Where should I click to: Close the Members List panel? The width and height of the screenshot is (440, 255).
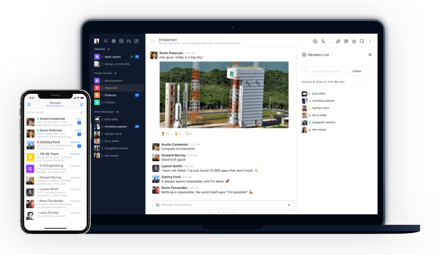[370, 55]
